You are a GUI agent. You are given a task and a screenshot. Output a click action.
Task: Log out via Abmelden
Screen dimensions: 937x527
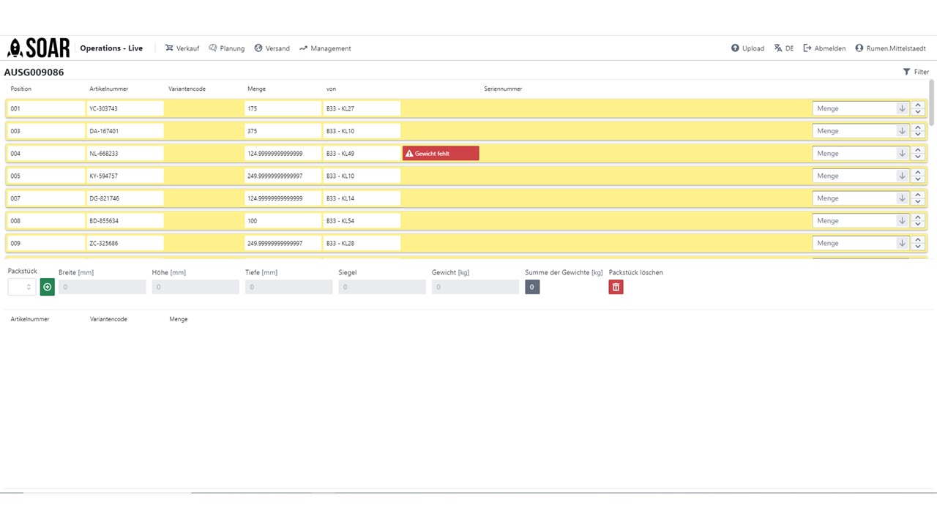coord(824,48)
